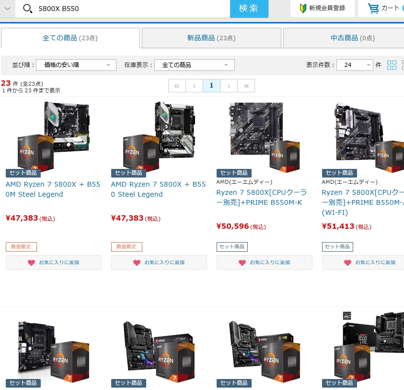The height and width of the screenshot is (390, 404).
Task: Click 1 件から 23 件まで表示 text
Action: tap(31, 90)
